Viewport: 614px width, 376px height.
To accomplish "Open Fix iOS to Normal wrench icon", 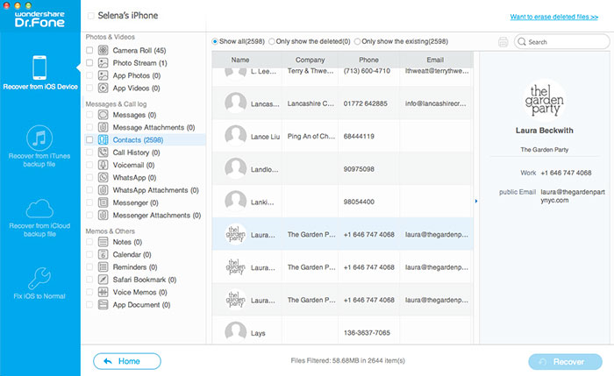I will [39, 278].
